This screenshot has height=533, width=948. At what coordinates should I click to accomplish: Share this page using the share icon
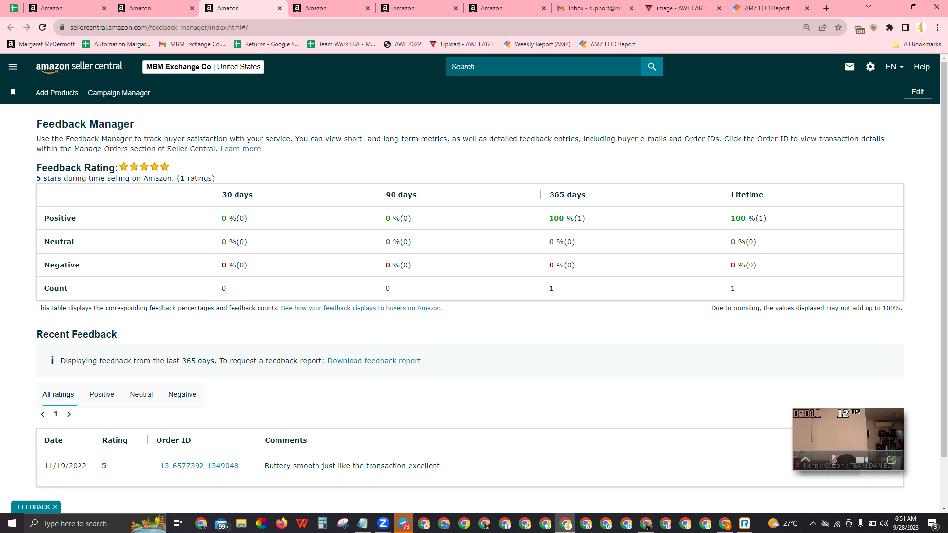click(x=822, y=27)
